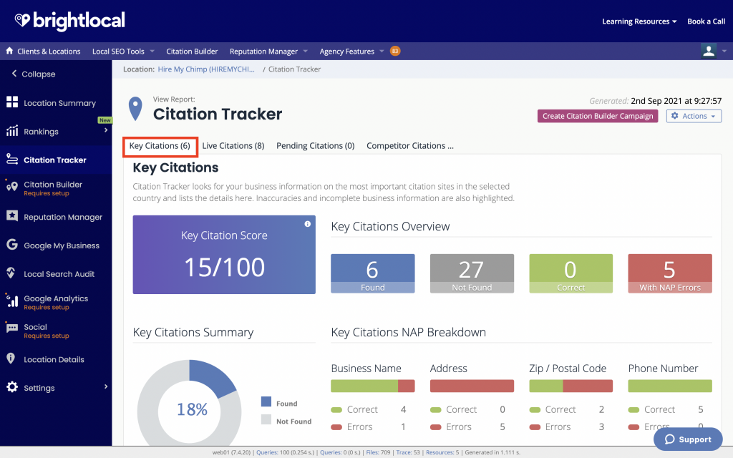733x458 pixels.
Task: Open the Pending Citations tab
Action: (315, 145)
